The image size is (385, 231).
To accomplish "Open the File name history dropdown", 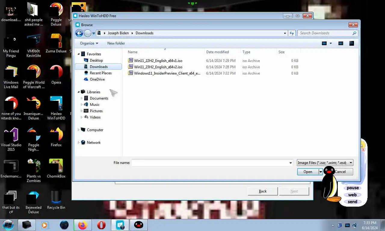I will coord(291,163).
